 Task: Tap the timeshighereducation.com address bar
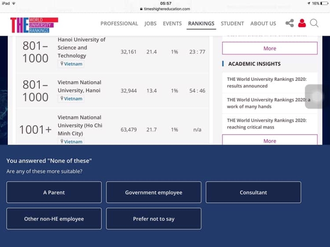[x=165, y=9]
